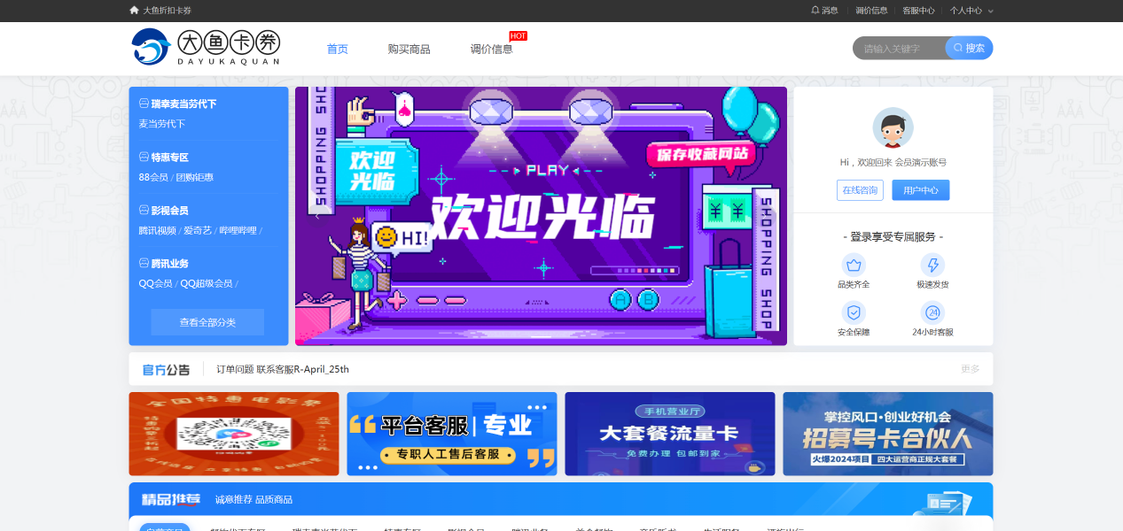
Task: Switch to the 购买商品 tab
Action: [408, 49]
